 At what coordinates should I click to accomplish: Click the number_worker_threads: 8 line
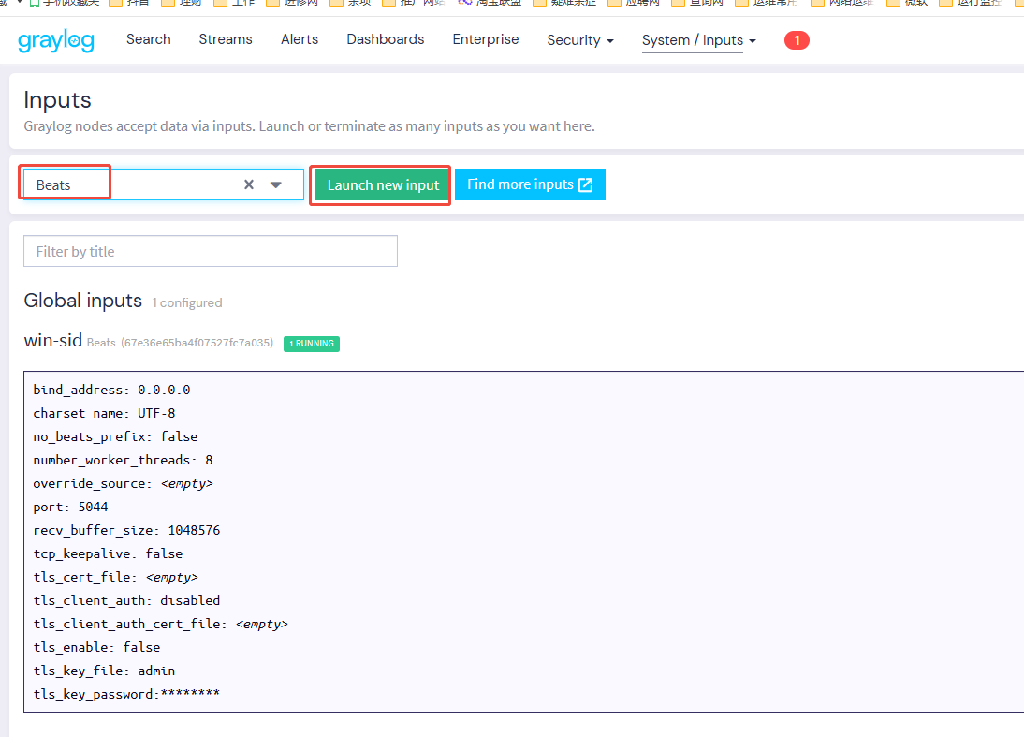pyautogui.click(x=123, y=460)
